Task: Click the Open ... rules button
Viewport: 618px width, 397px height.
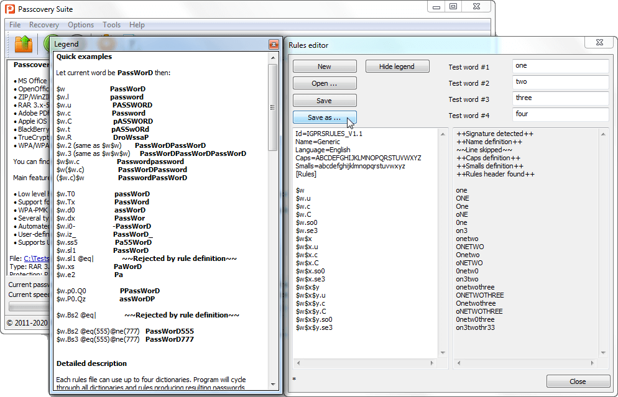Action: (x=325, y=83)
